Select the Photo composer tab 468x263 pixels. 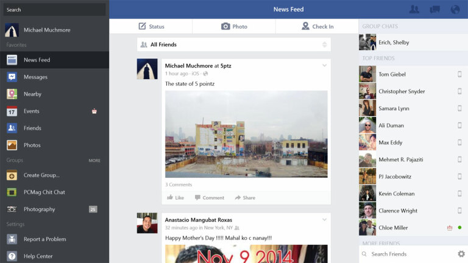coord(234,27)
